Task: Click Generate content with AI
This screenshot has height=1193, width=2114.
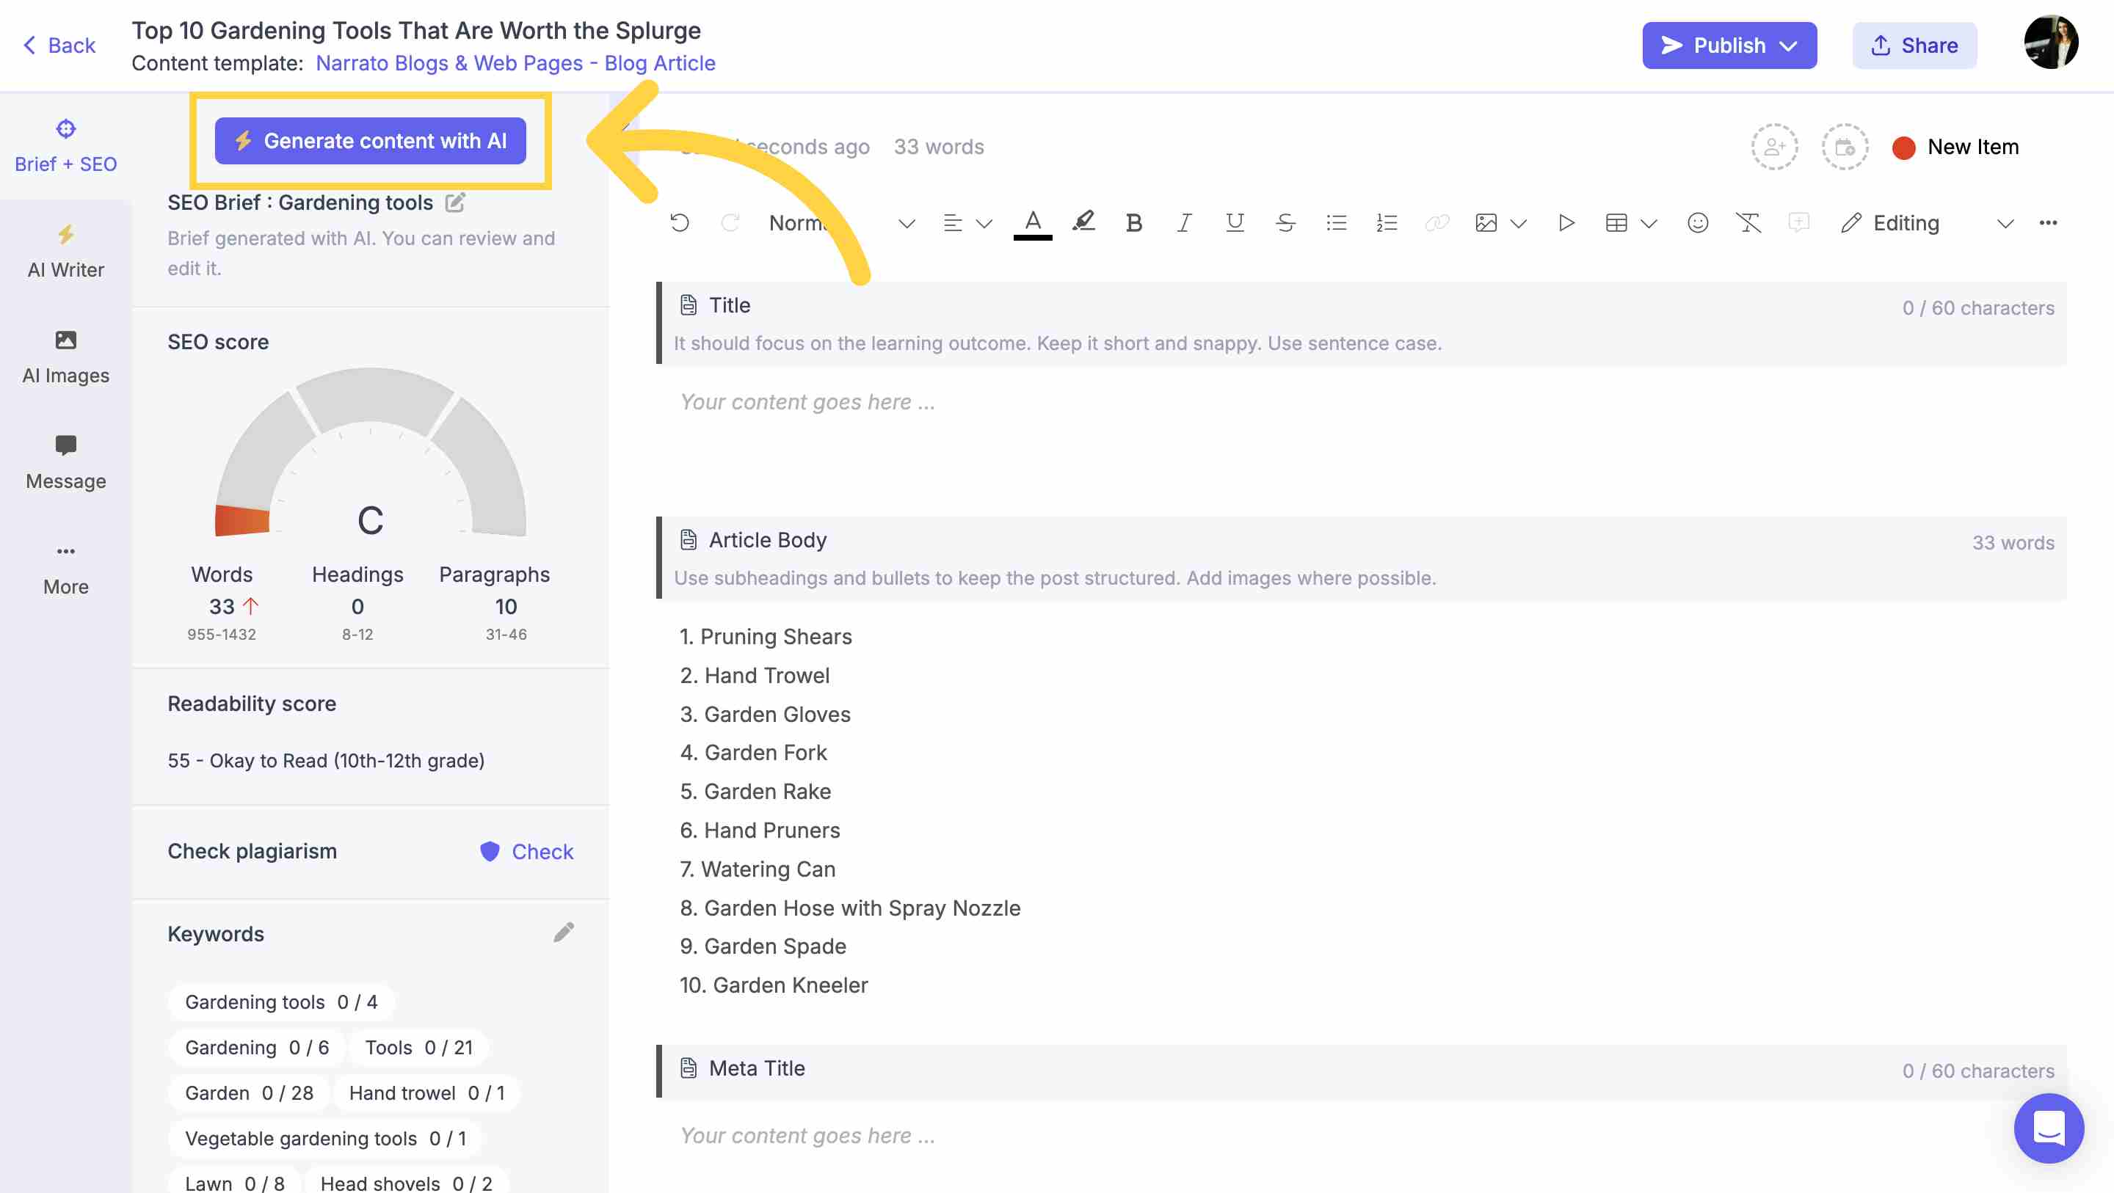Action: (370, 140)
